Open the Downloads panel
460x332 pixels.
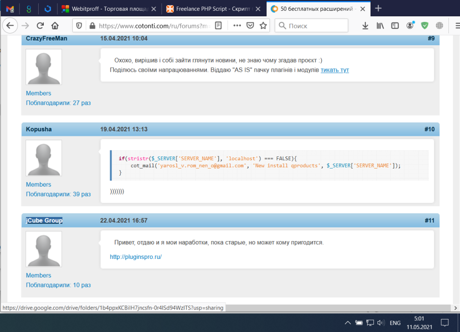coord(365,26)
